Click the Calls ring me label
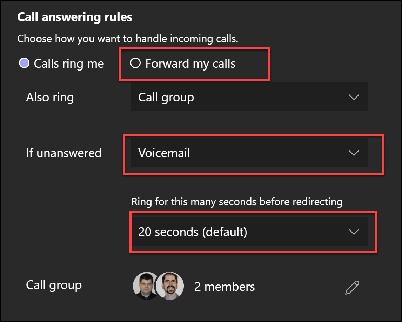The width and height of the screenshot is (402, 322). pyautogui.click(x=69, y=63)
